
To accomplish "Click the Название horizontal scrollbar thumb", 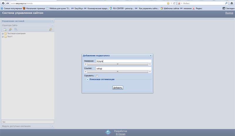I will (118, 64).
